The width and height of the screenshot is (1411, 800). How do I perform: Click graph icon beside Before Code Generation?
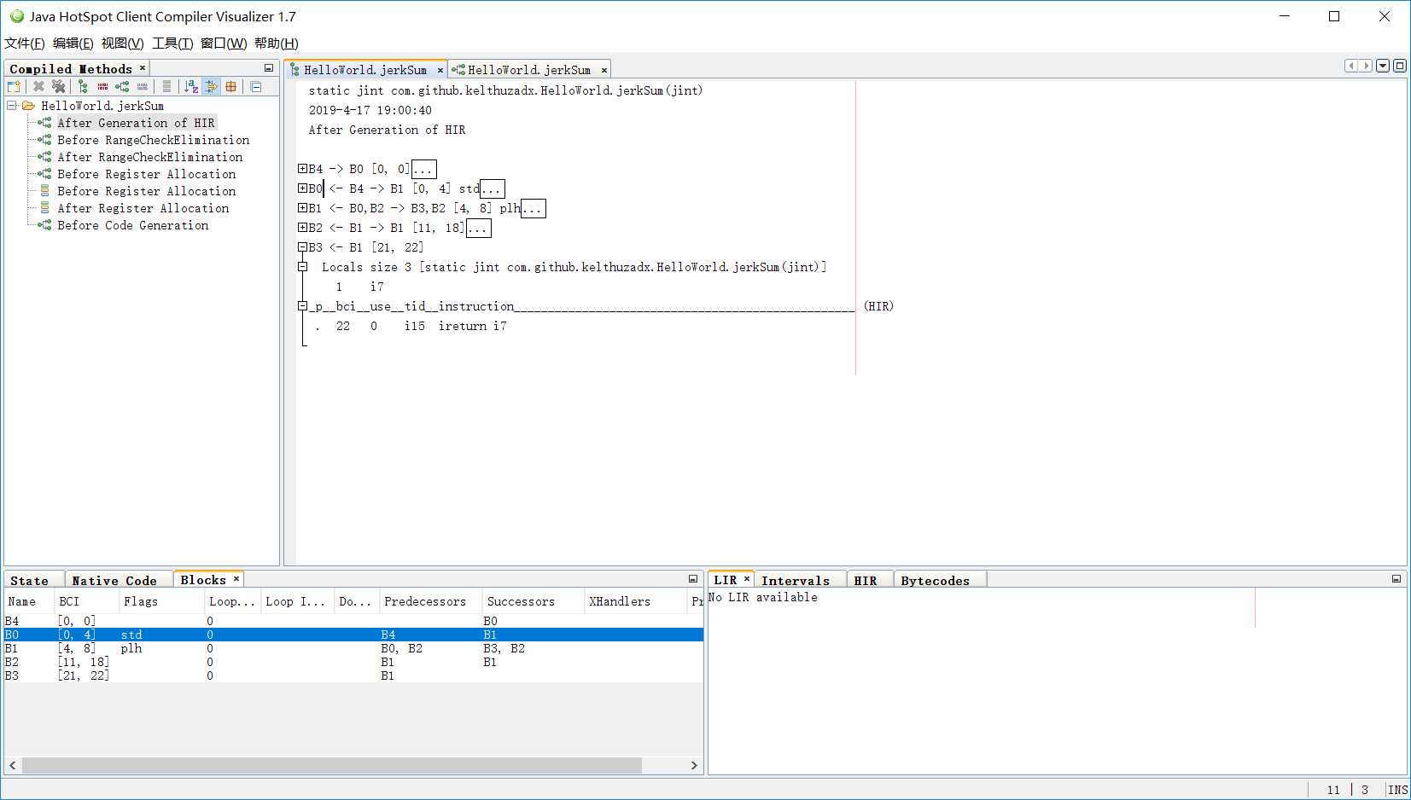pos(44,225)
